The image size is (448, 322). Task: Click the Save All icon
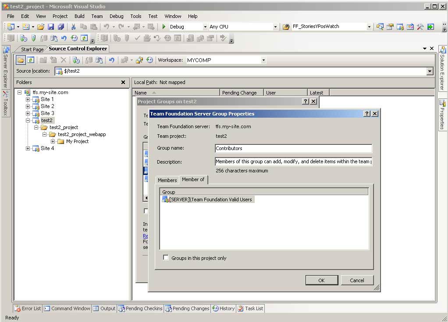[x=61, y=27]
